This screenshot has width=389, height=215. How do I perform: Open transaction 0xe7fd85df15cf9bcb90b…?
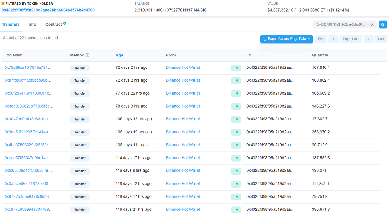[x=28, y=80]
